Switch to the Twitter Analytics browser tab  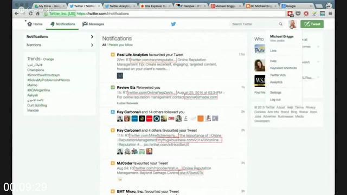(x=120, y=6)
